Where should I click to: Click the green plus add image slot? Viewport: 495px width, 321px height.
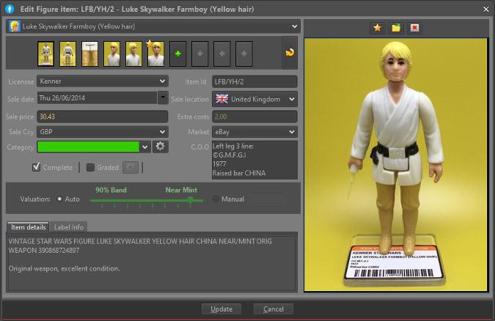(177, 53)
